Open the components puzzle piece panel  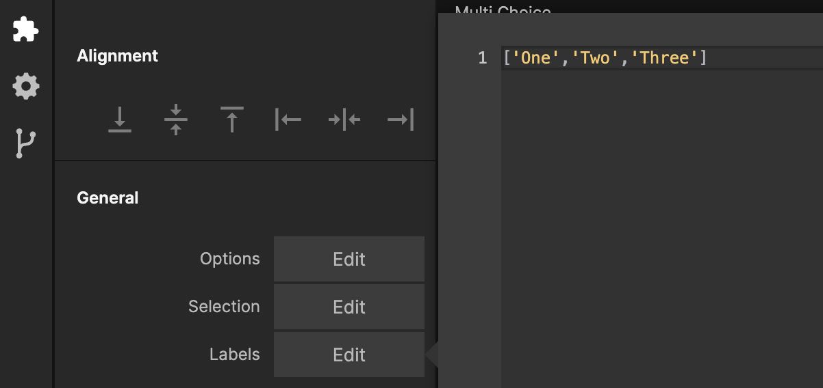(x=26, y=29)
